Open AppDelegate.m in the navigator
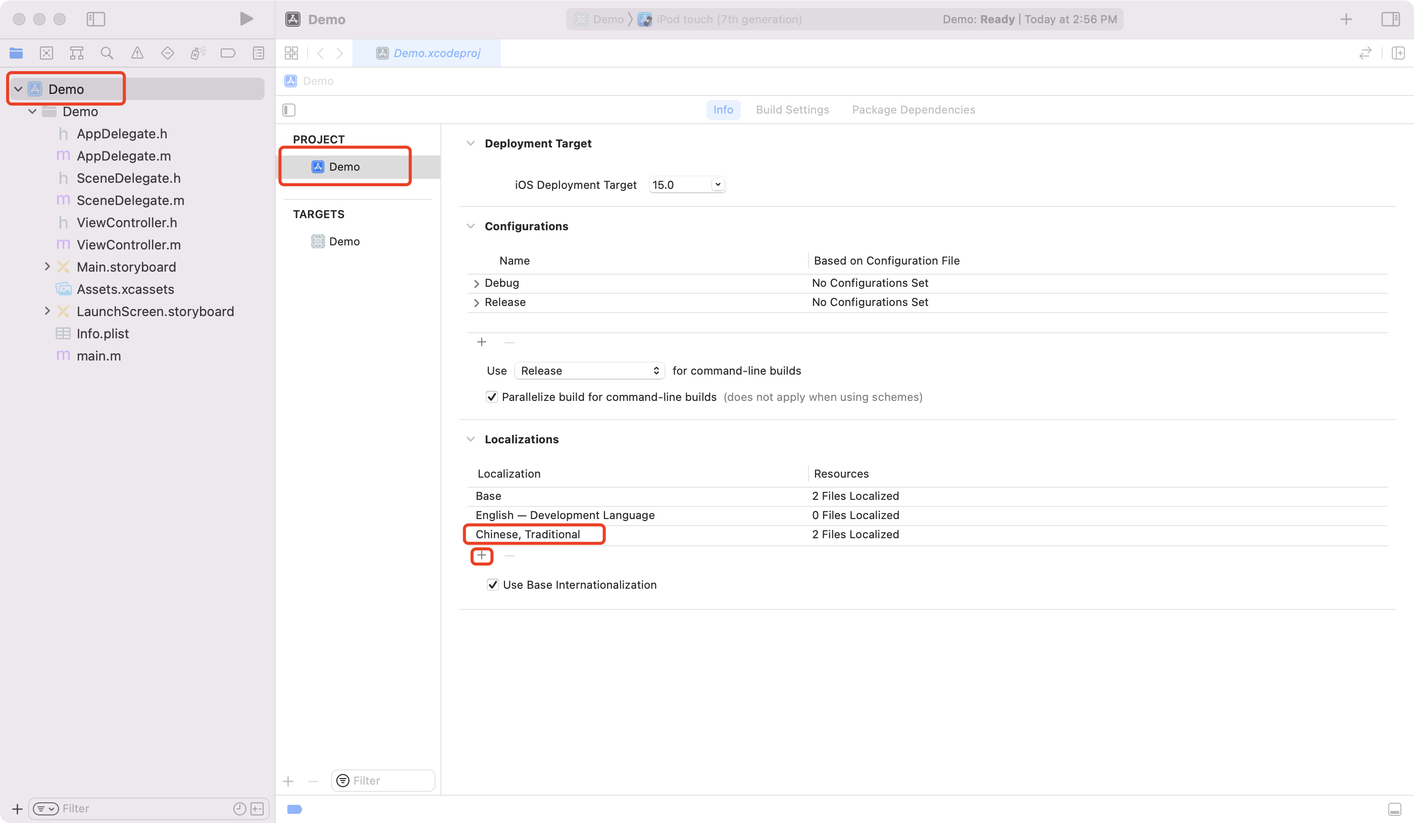 (x=124, y=156)
